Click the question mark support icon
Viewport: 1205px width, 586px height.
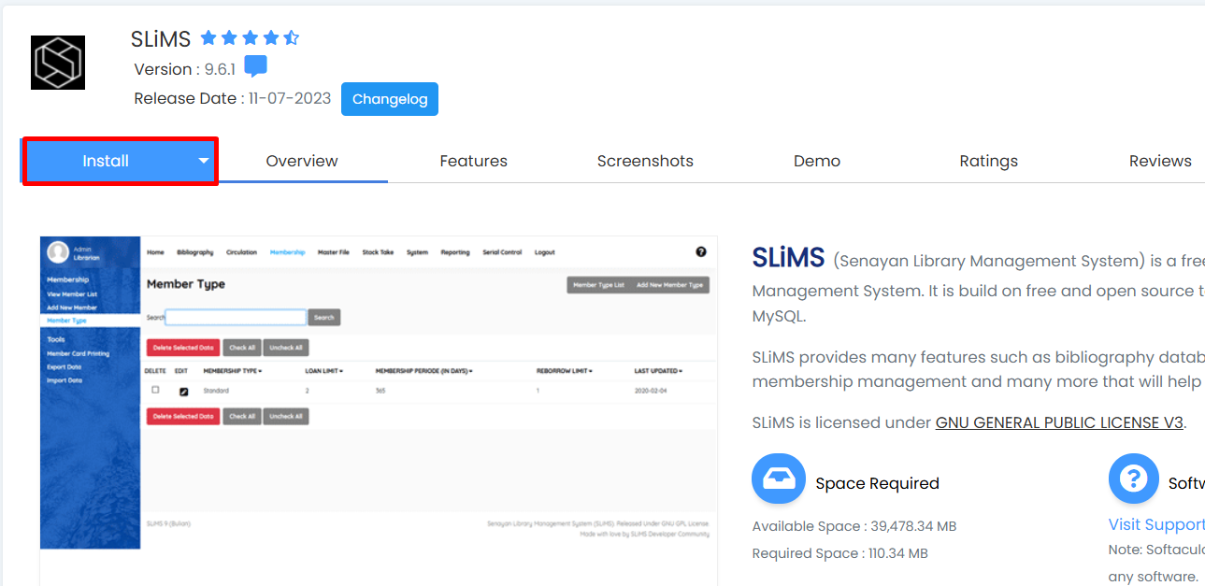1134,479
